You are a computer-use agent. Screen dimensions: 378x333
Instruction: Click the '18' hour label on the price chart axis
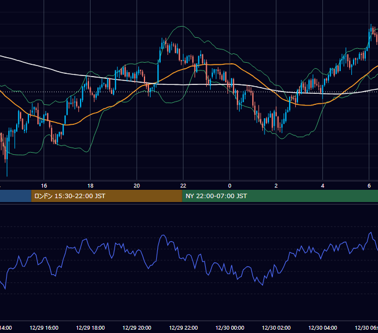tap(90, 186)
